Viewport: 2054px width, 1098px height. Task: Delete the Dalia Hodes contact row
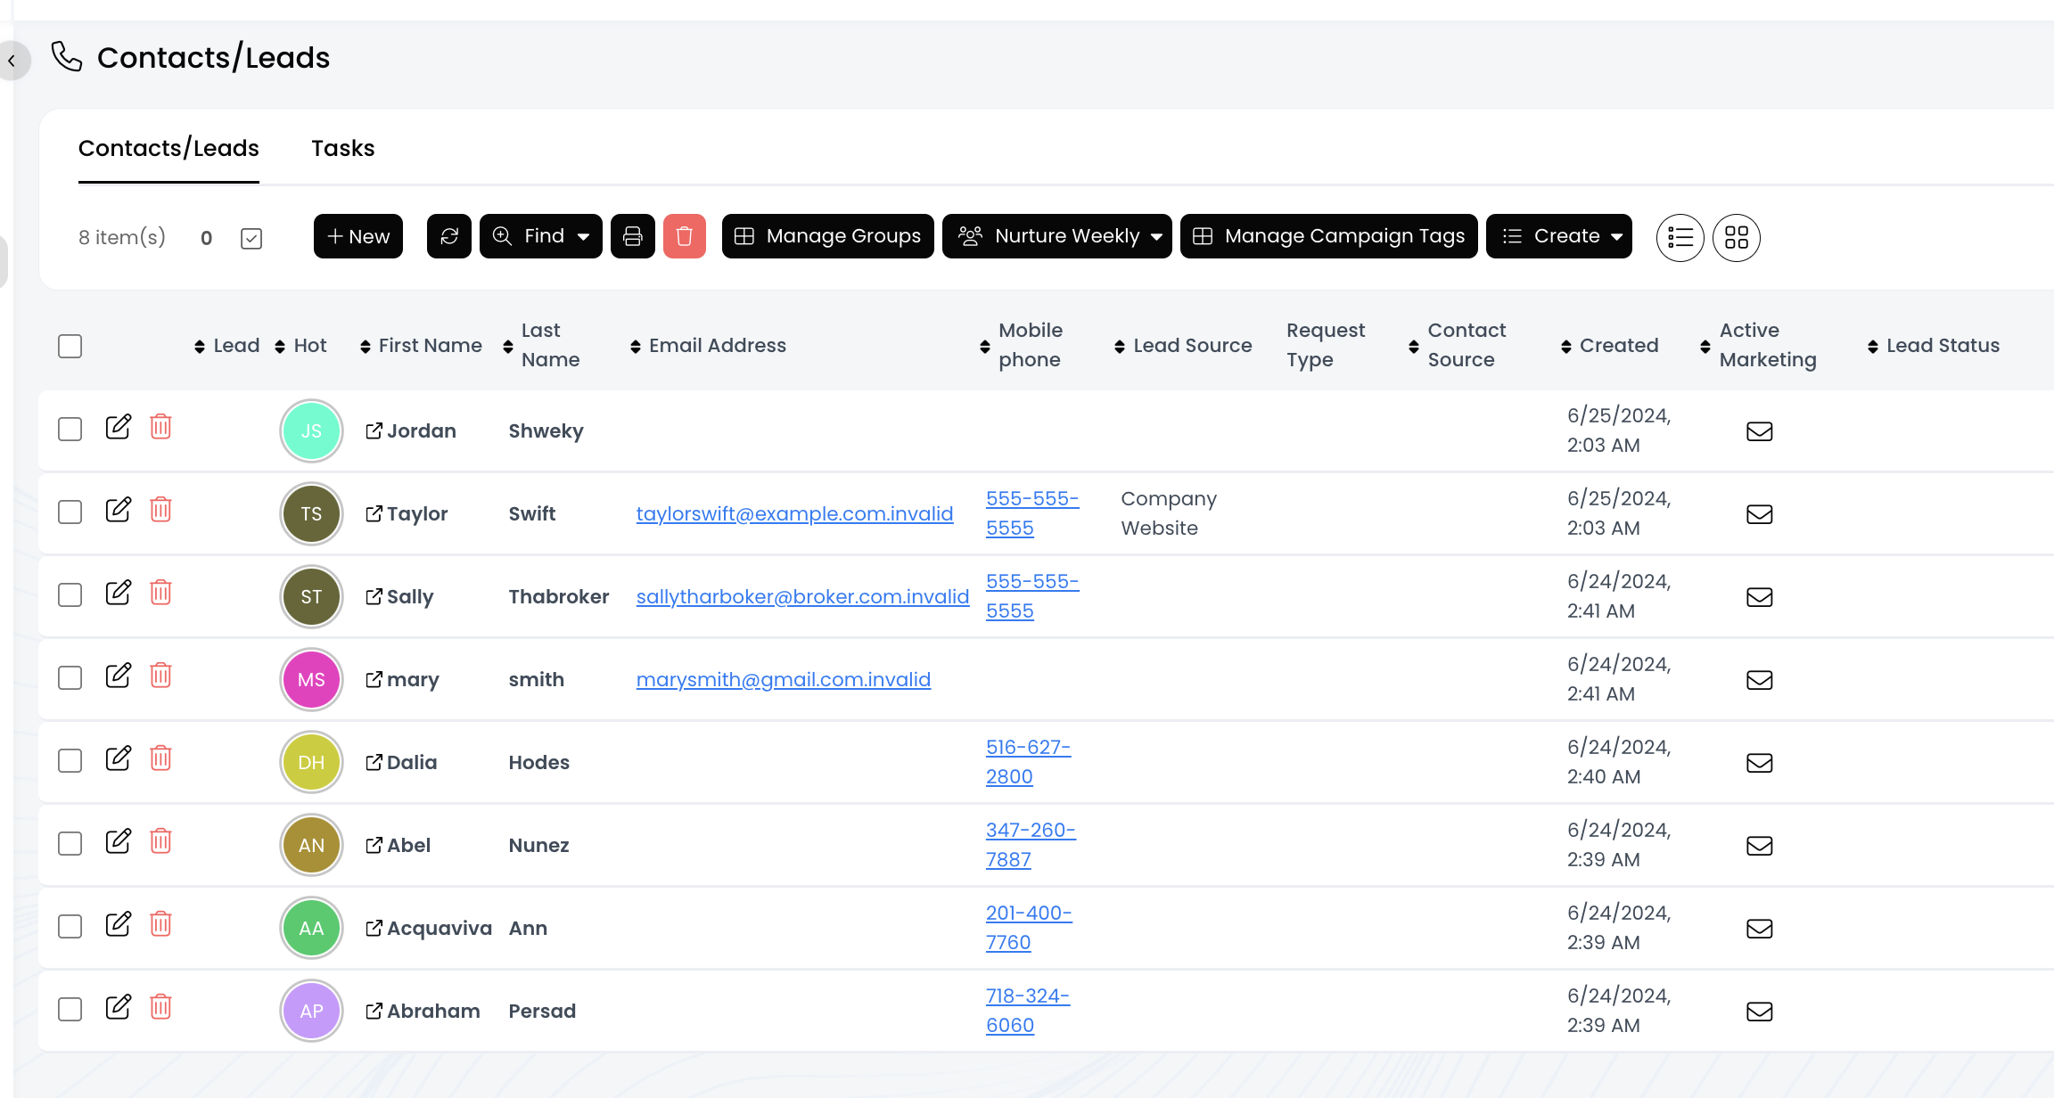160,759
